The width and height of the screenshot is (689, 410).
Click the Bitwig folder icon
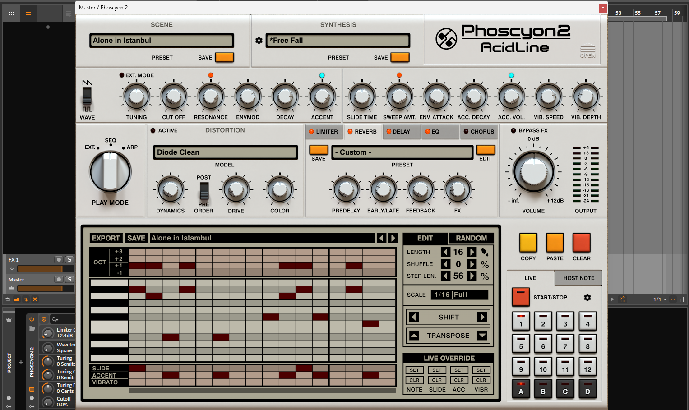point(32,328)
